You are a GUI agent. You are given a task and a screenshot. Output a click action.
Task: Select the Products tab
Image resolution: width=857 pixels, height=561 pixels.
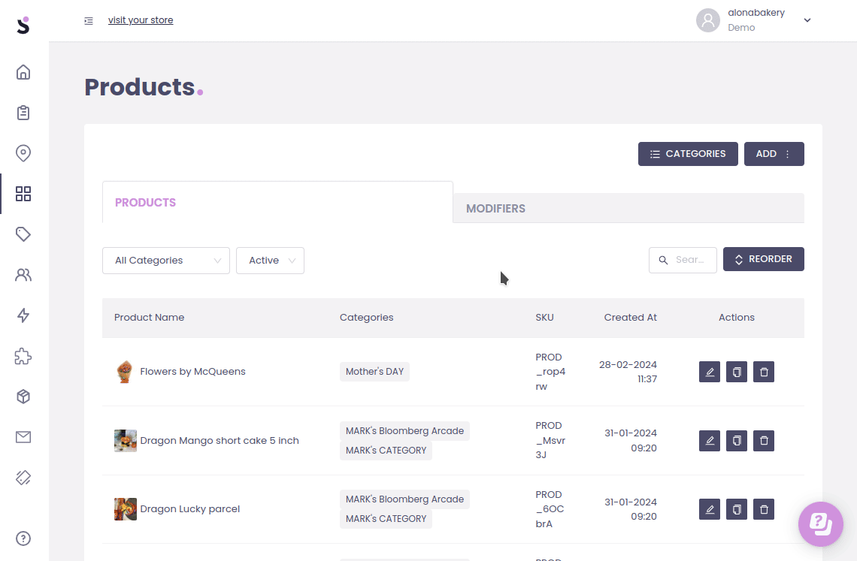point(146,203)
